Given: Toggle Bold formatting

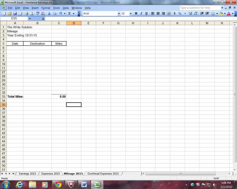Looking at the screenshot, I should click(x=136, y=13).
